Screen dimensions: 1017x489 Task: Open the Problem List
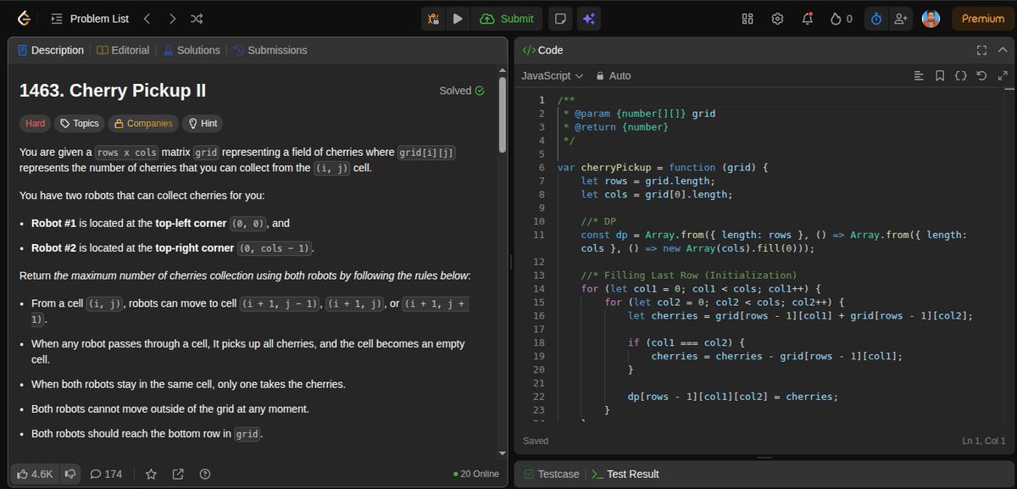[90, 19]
